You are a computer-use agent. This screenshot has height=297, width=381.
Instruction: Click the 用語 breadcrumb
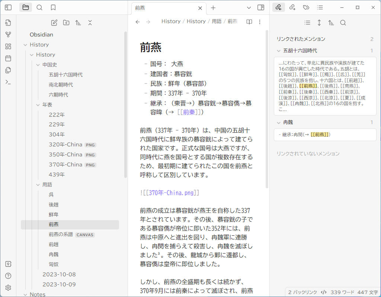coord(217,21)
